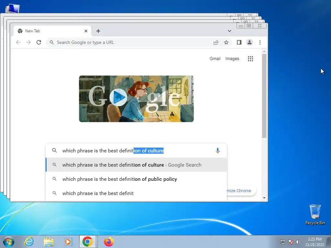Viewport: 331px width, 248px height.
Task: Open the Google apps grid
Action: coord(251,59)
